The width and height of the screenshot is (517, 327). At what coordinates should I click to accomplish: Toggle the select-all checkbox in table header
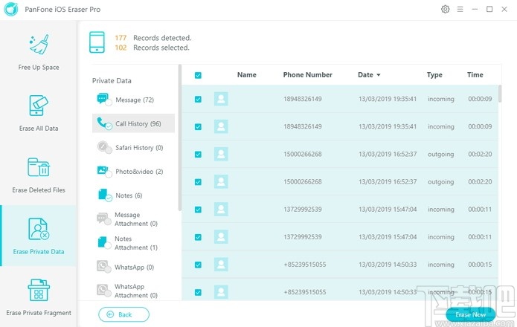198,75
